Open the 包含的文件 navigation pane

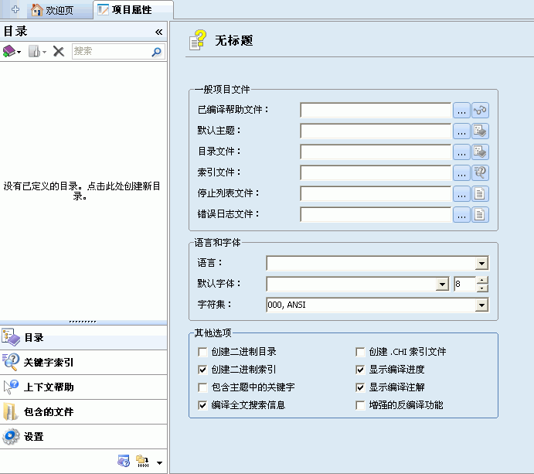[83, 411]
